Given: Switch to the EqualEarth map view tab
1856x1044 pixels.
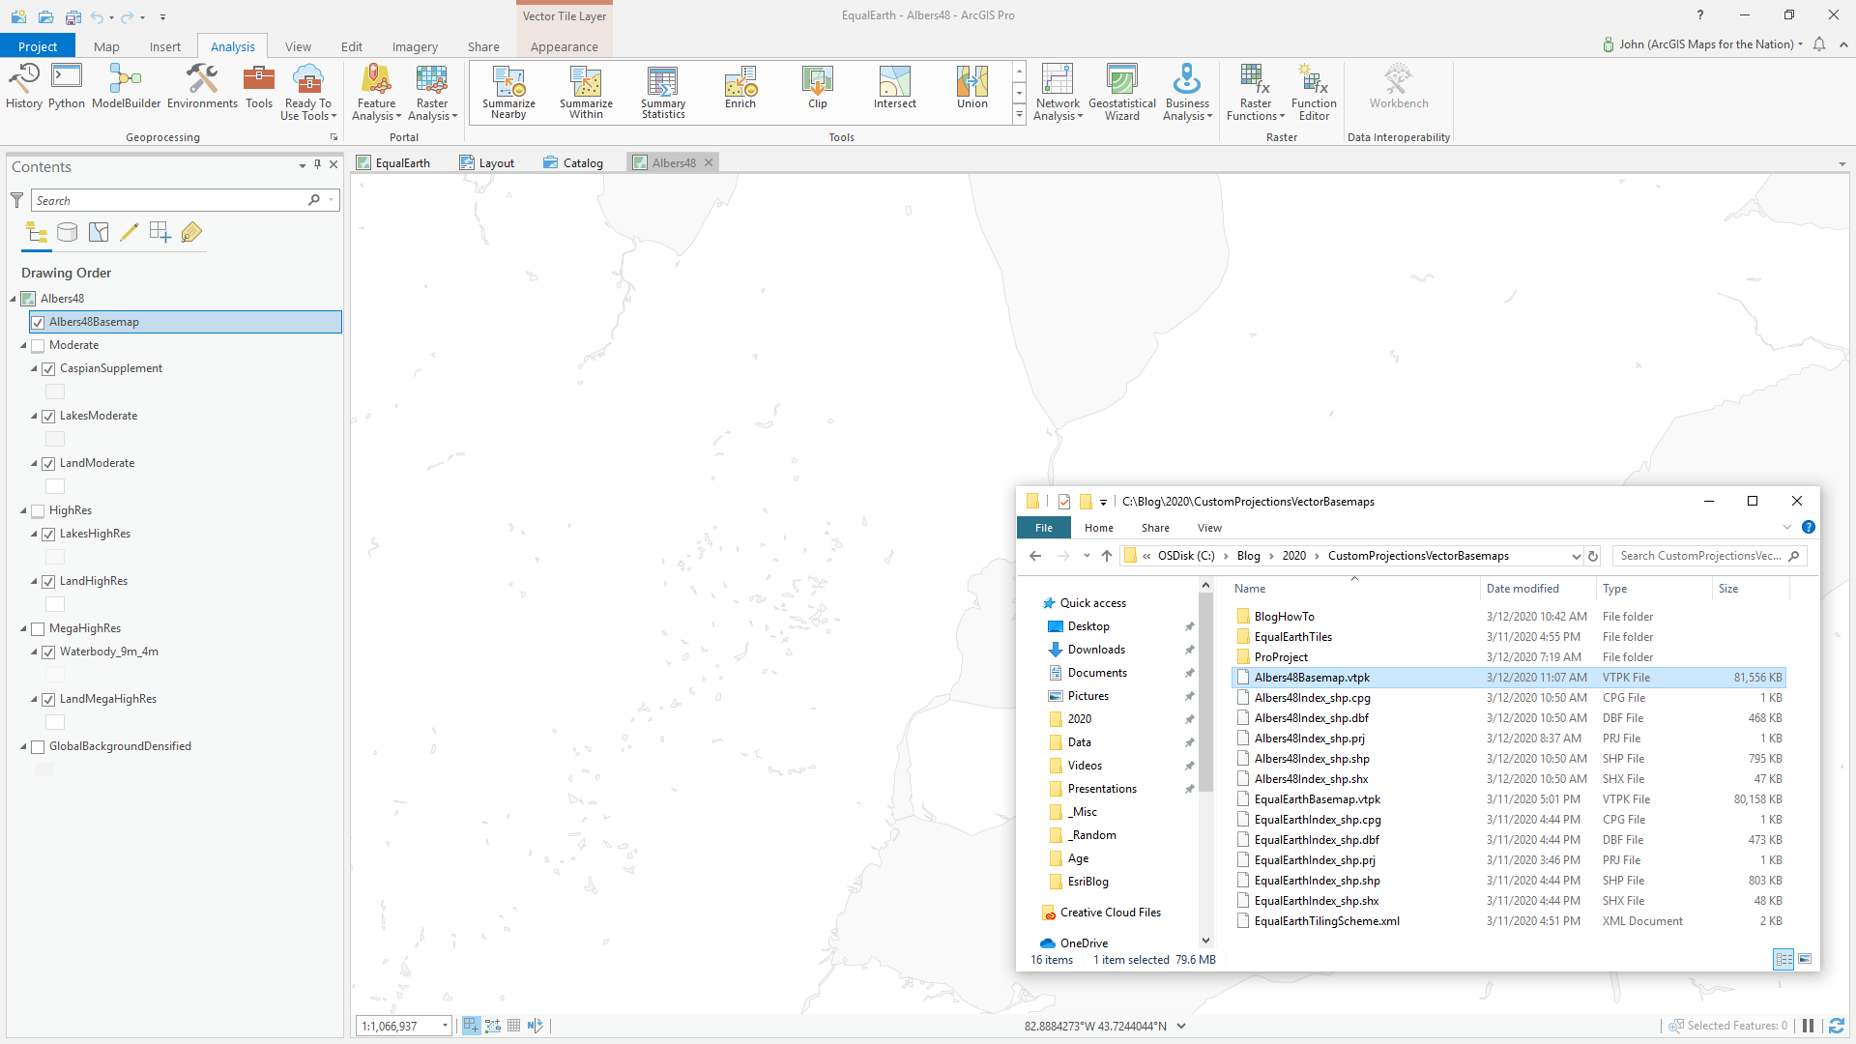Looking at the screenshot, I should coord(393,162).
